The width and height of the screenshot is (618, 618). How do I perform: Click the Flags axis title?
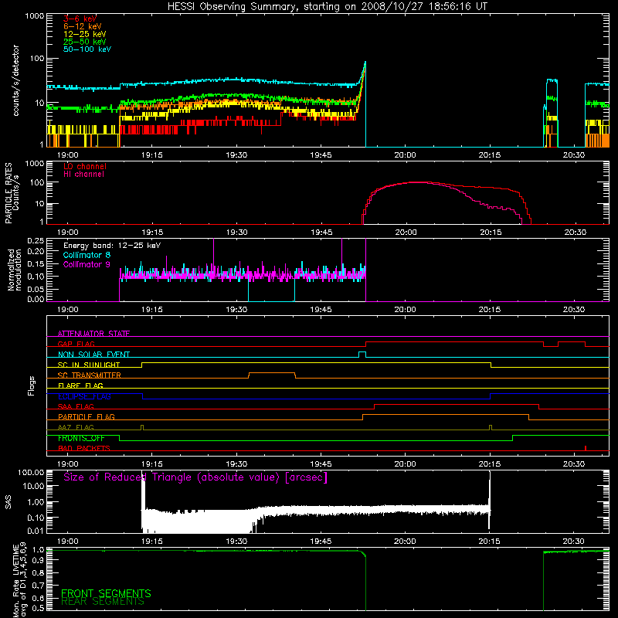click(x=32, y=385)
